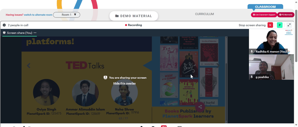298x127 pixels.
Task: Expand call to fullscreen
Action: [x=289, y=25]
